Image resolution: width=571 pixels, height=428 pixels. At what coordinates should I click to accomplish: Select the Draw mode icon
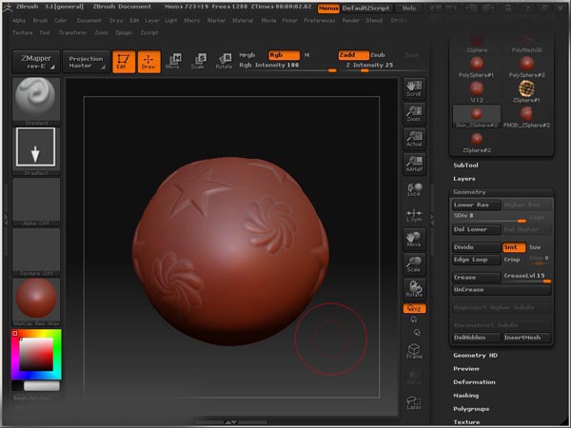pyautogui.click(x=148, y=62)
